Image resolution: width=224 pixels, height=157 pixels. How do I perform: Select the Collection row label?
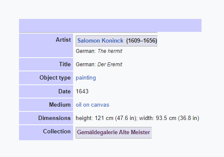[x=57, y=131]
